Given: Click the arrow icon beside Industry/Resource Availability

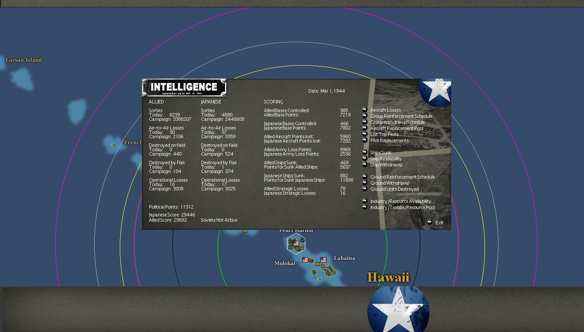Looking at the screenshot, I should point(365,201).
